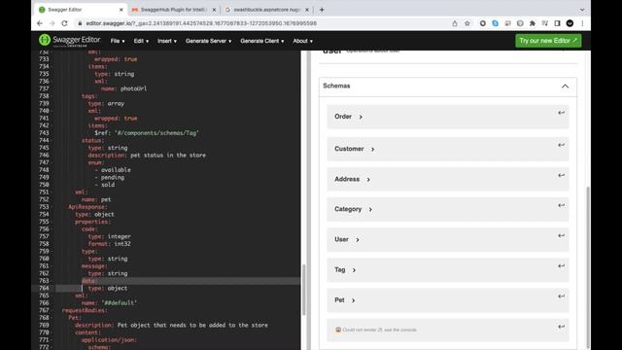Screen dimensions: 622x350
Task: Go forward with browser forward arrow
Action: tap(52, 23)
